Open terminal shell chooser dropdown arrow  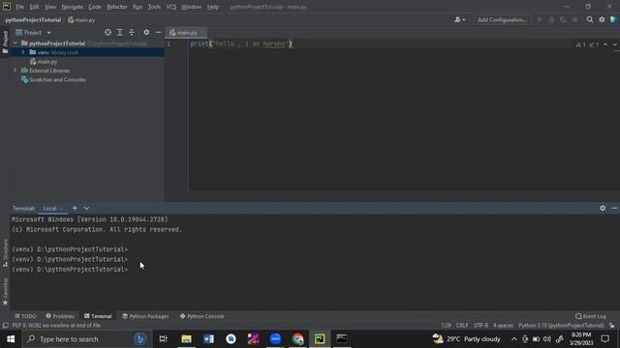click(86, 208)
